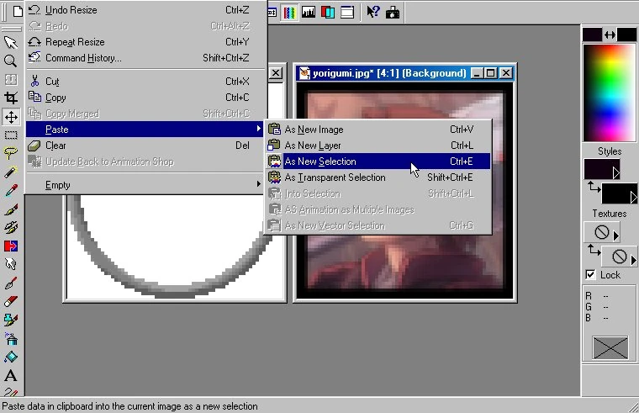Viewport: 639px width, 413px height.
Task: Toggle the Lock checkbox
Action: click(590, 275)
